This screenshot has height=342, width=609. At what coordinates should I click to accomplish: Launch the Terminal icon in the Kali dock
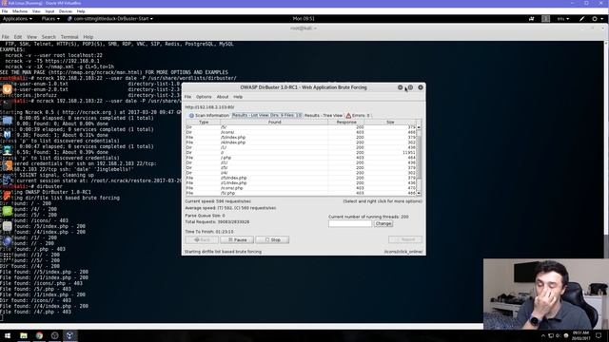(x=7, y=104)
